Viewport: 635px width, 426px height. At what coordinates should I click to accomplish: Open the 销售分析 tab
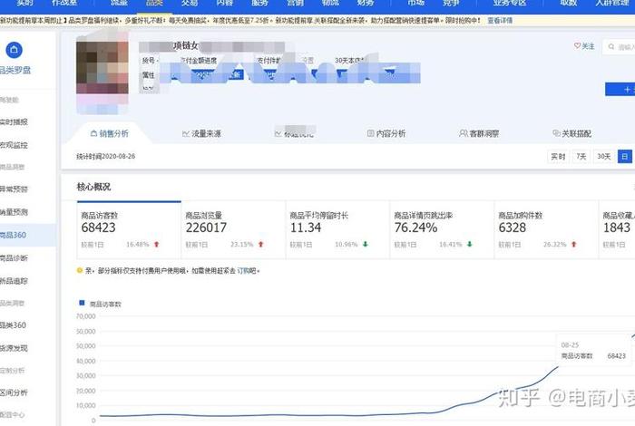[110, 133]
